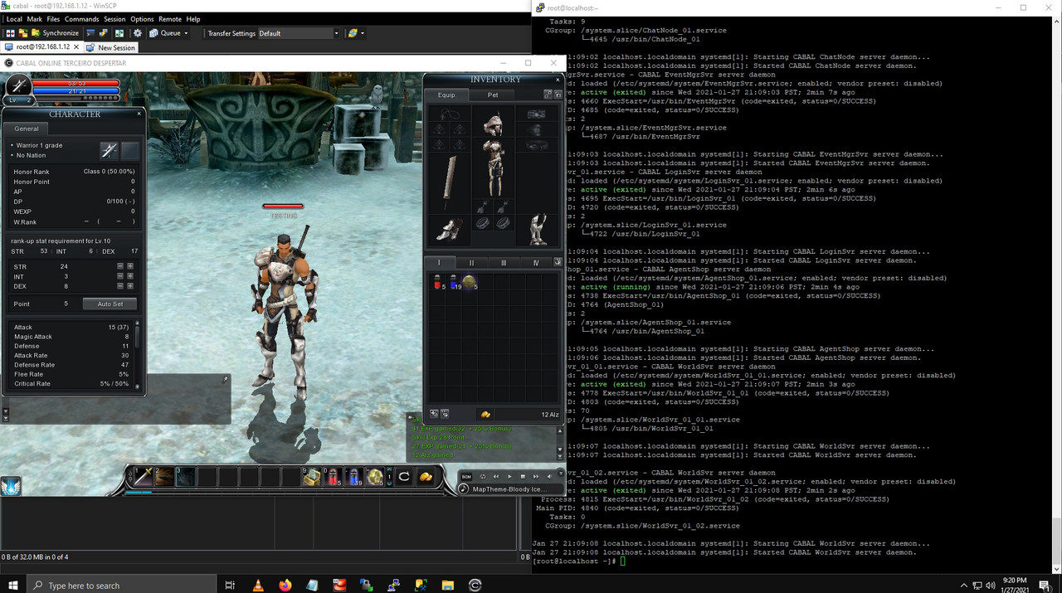Open inventory bag tab IV
The image size is (1062, 593).
pos(536,263)
